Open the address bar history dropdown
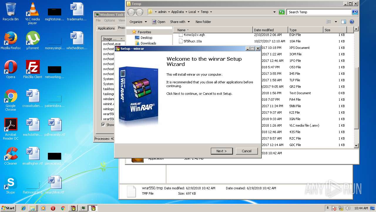 click(275, 12)
